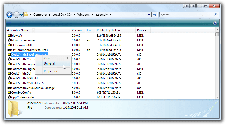Image resolution: width=226 pixels, height=125 pixels.
Task: Choose Properties from the context menu
Action: point(53,71)
